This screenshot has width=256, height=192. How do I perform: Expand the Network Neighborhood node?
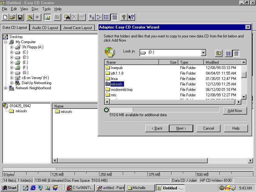click(5, 88)
